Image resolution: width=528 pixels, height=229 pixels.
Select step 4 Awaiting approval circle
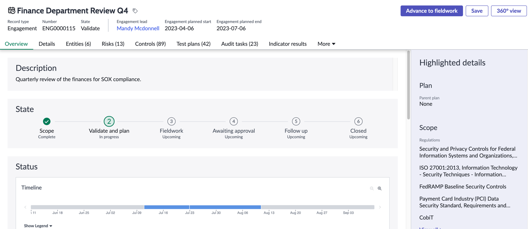click(234, 121)
